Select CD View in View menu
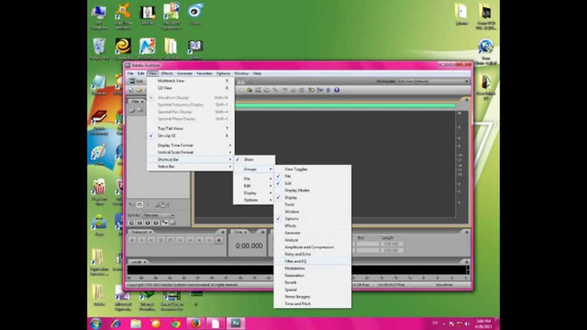 (x=190, y=88)
